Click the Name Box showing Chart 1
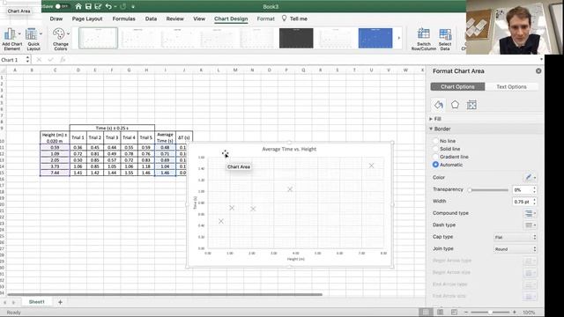564x317 pixels. [x=13, y=60]
